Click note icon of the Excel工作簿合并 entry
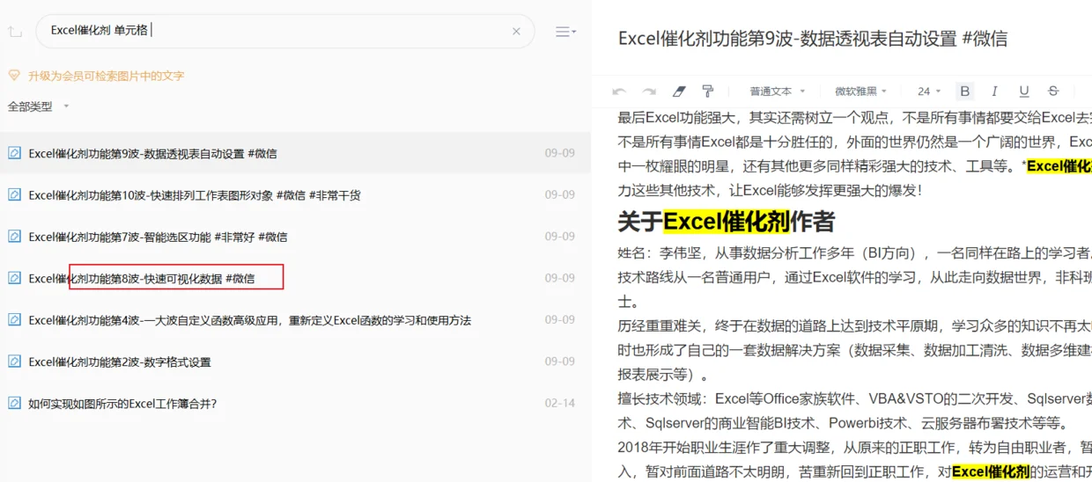 pos(14,403)
